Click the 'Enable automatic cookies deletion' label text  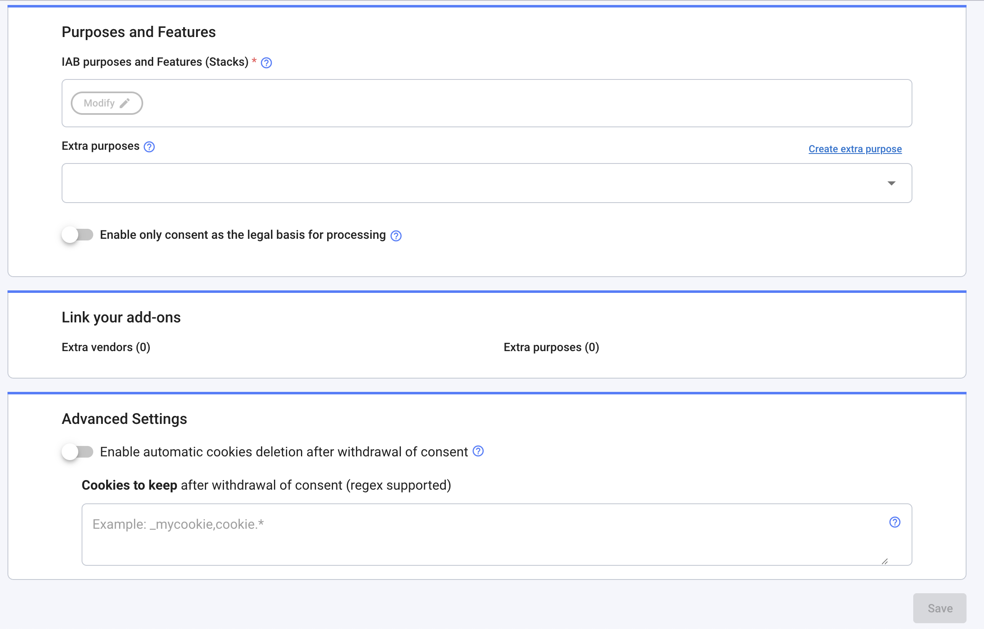[x=284, y=452]
